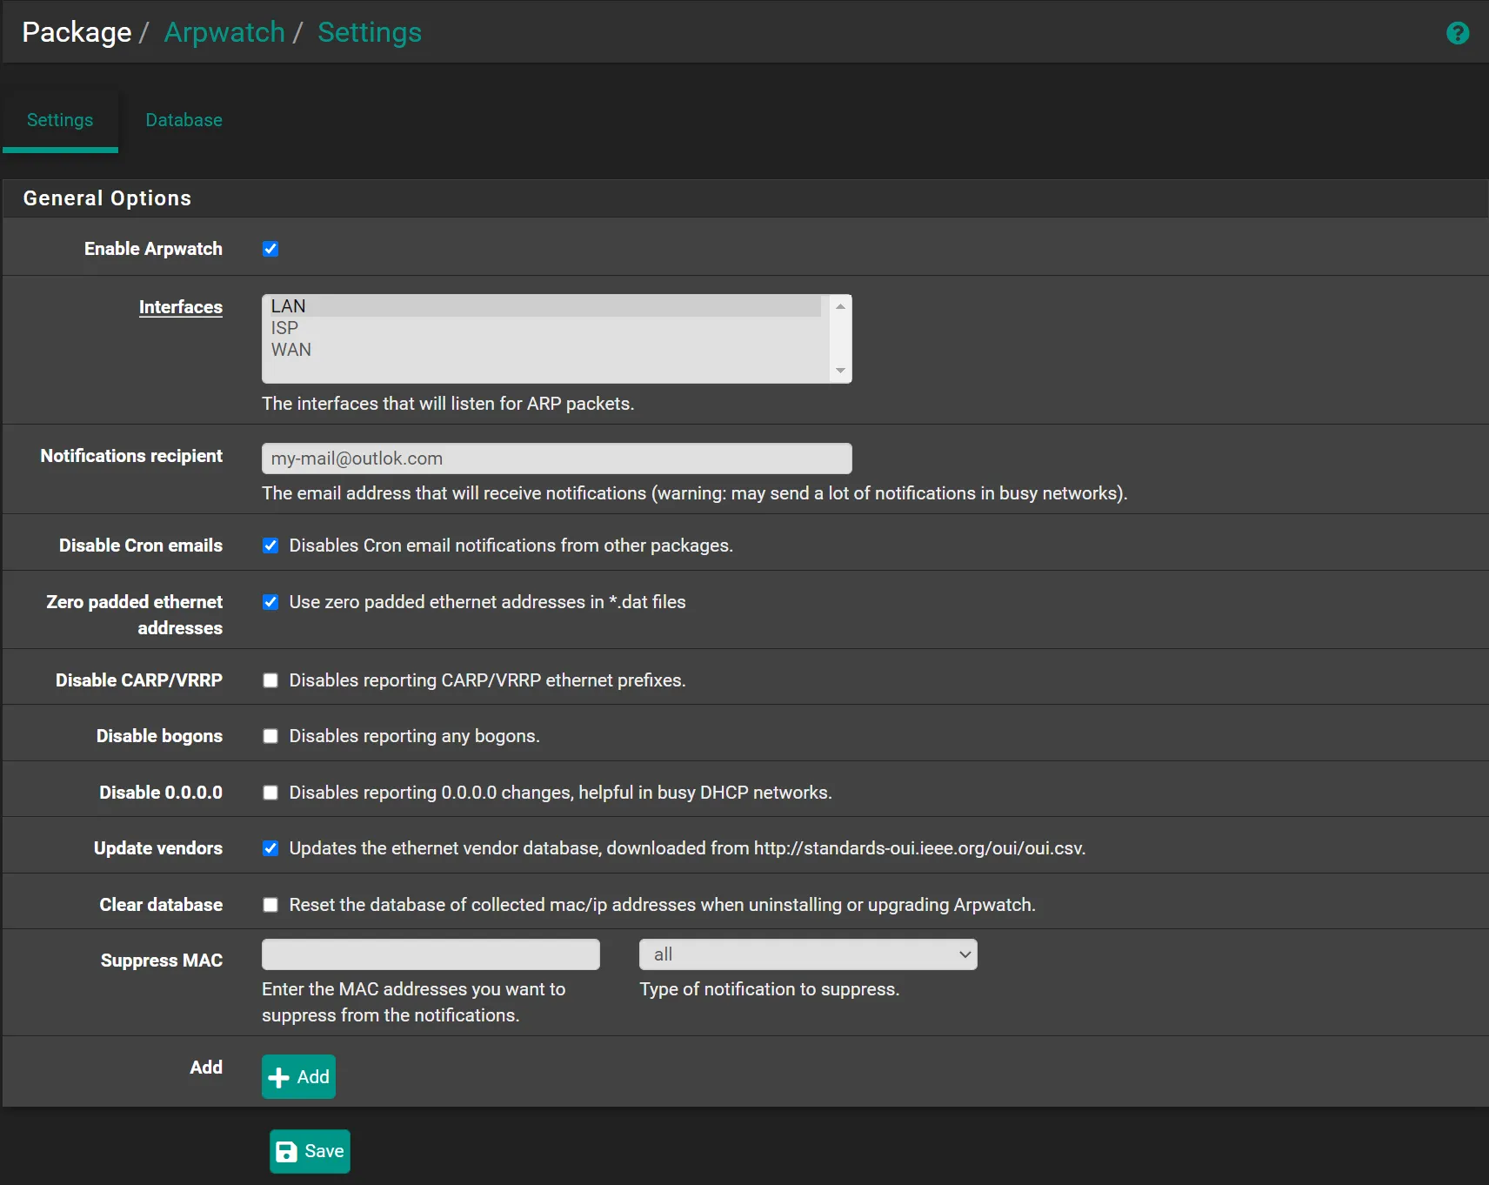Viewport: 1489px width, 1185px height.
Task: Select ISP in the interfaces list
Action: (284, 328)
